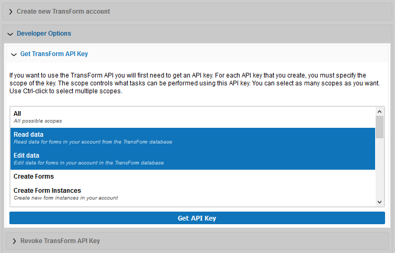
Task: Click the scope list scrollbar thumb
Action: [x=380, y=127]
